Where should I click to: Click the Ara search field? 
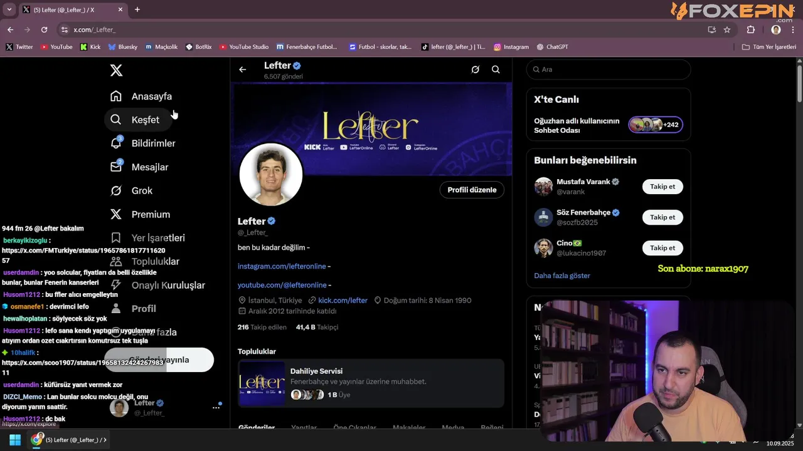coord(609,70)
